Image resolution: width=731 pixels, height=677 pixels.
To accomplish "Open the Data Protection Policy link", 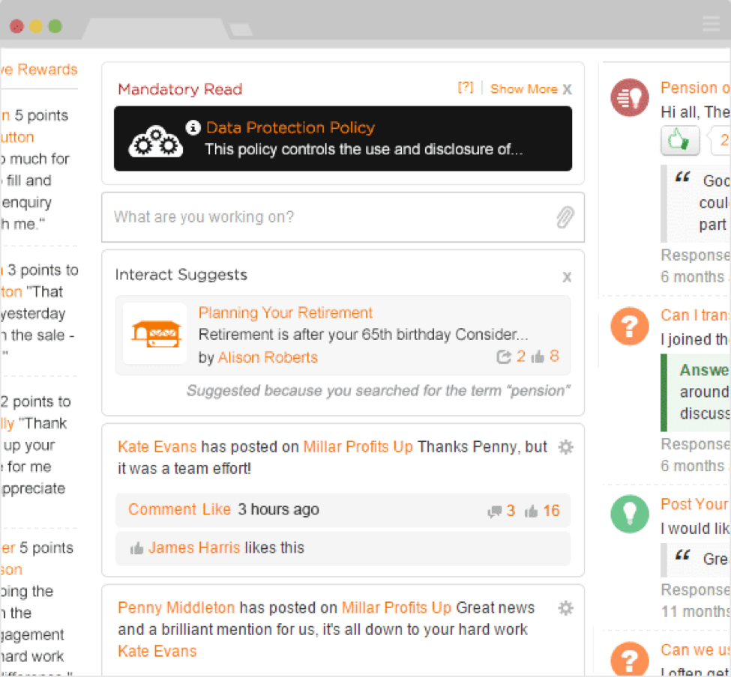I will (290, 127).
